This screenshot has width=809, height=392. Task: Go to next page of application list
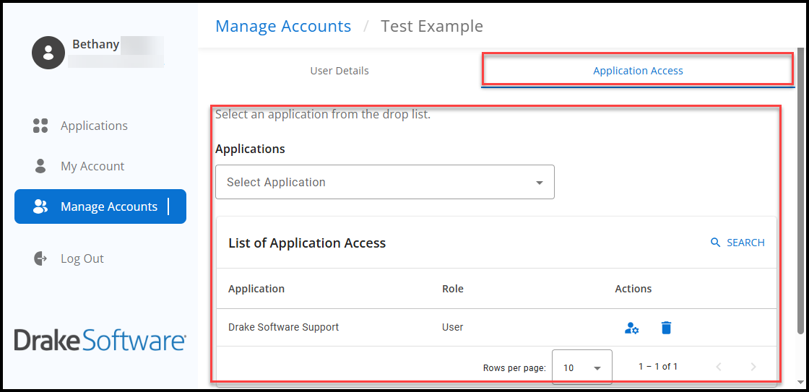pyautogui.click(x=753, y=367)
